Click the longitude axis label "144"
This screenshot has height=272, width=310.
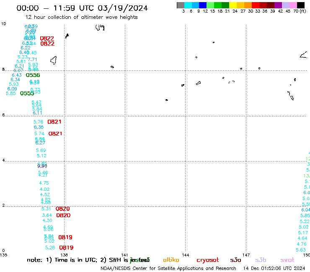coord(186,255)
